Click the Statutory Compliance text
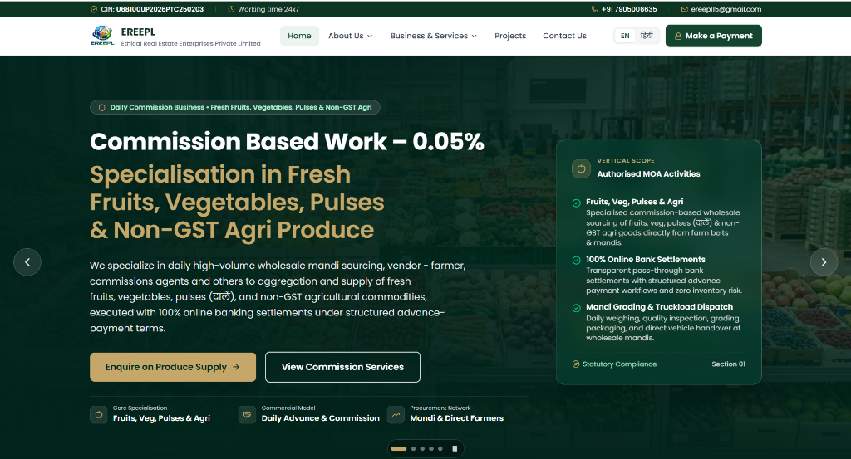Viewport: 851px width, 459px height. point(620,364)
